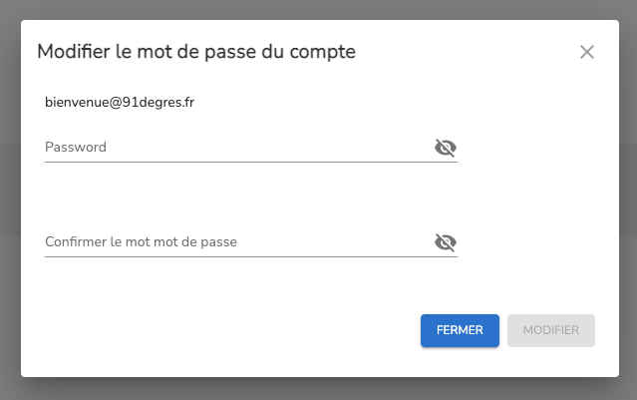Image resolution: width=637 pixels, height=400 pixels.
Task: Toggle visibility of the confirmation password
Action: (446, 242)
